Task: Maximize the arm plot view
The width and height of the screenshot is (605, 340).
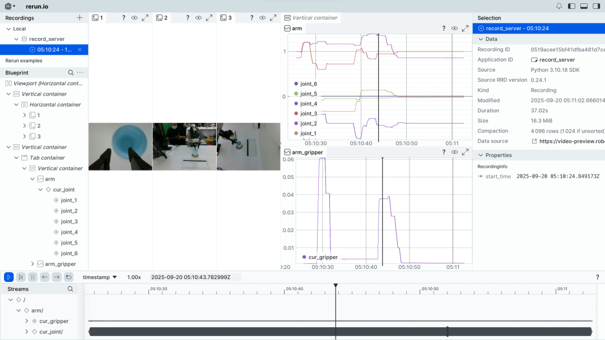Action: click(465, 28)
